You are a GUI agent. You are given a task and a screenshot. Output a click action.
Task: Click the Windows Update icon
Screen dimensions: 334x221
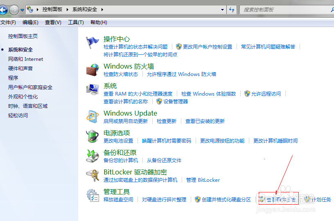pos(93,117)
